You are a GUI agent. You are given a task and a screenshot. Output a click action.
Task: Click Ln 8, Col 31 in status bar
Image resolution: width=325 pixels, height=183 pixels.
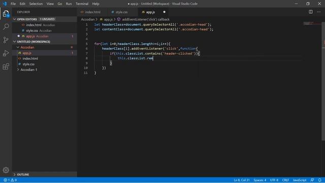[242, 180]
